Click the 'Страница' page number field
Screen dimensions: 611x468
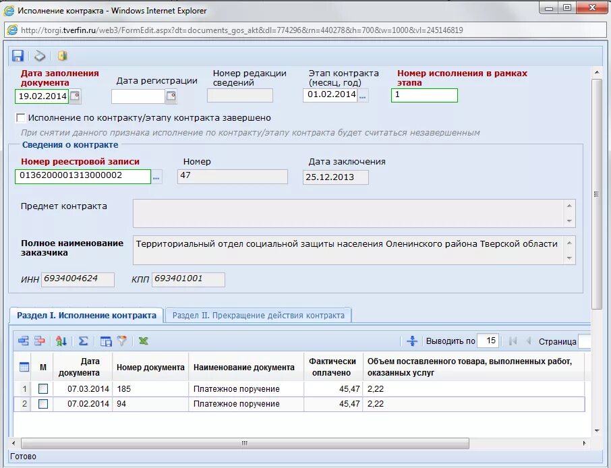pyautogui.click(x=585, y=341)
